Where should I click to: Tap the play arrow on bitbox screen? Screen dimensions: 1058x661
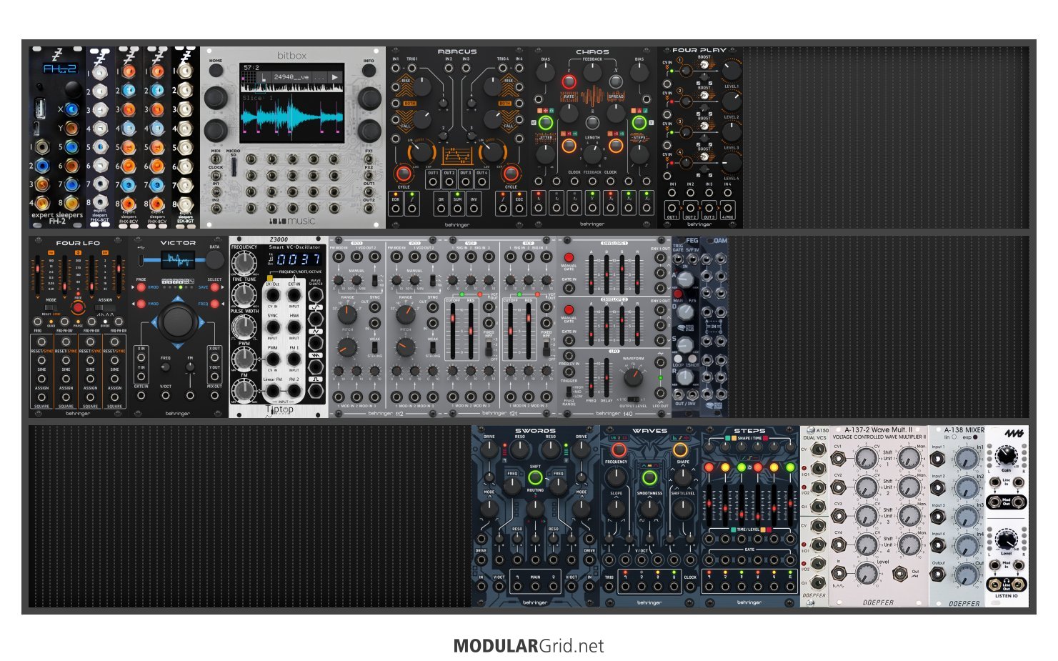click(x=335, y=76)
